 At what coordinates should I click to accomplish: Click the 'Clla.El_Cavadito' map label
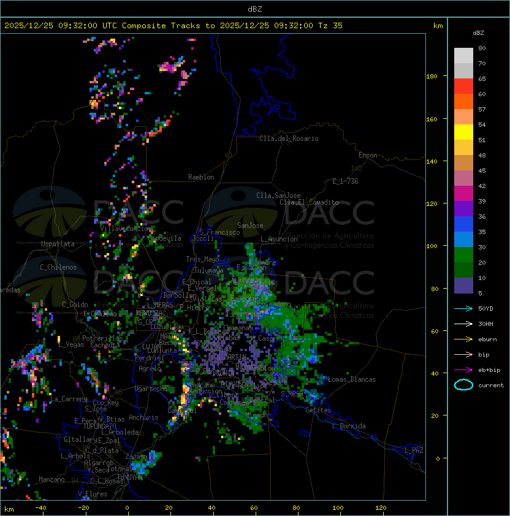(309, 202)
